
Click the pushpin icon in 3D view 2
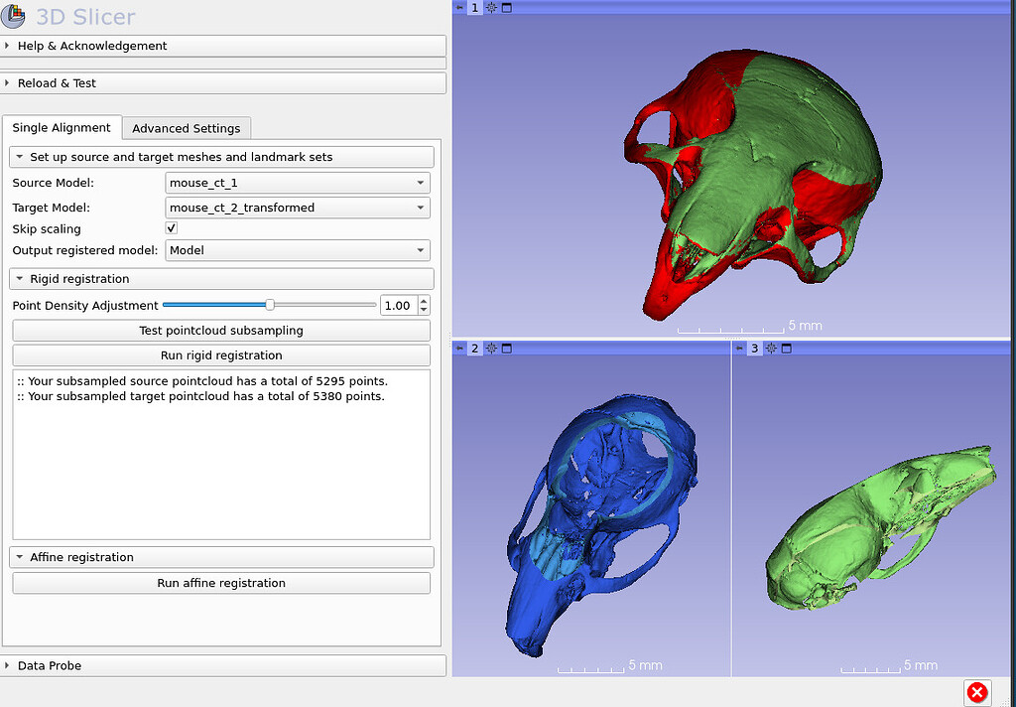459,349
